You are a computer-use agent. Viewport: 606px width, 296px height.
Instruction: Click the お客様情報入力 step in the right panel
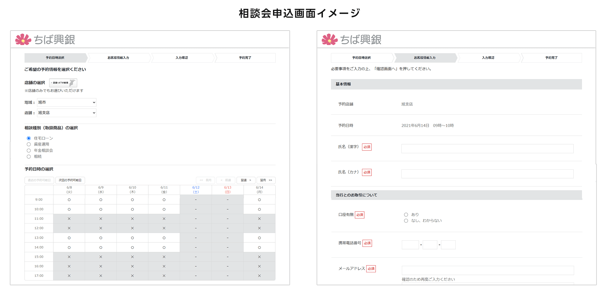(425, 58)
